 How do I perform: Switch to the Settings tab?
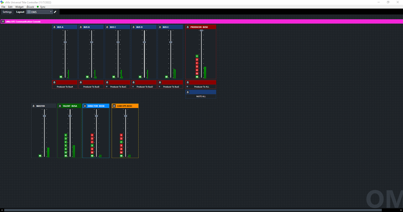7,12
